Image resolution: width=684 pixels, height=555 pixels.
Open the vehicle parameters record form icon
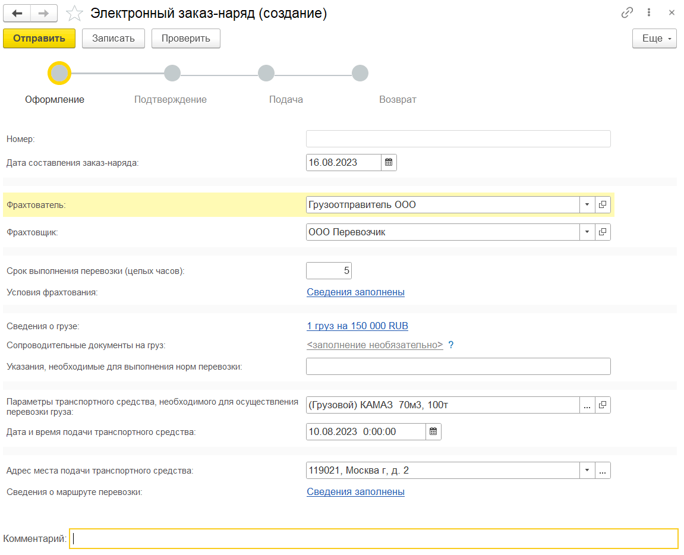point(603,405)
